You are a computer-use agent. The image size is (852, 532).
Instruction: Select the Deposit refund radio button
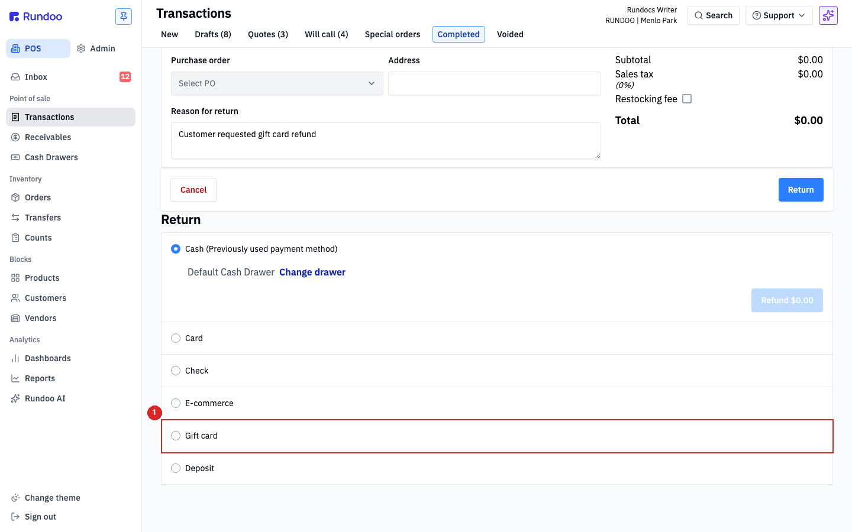pos(176,468)
